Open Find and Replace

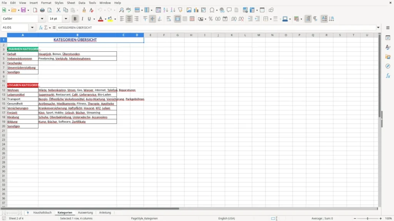tap(121, 10)
